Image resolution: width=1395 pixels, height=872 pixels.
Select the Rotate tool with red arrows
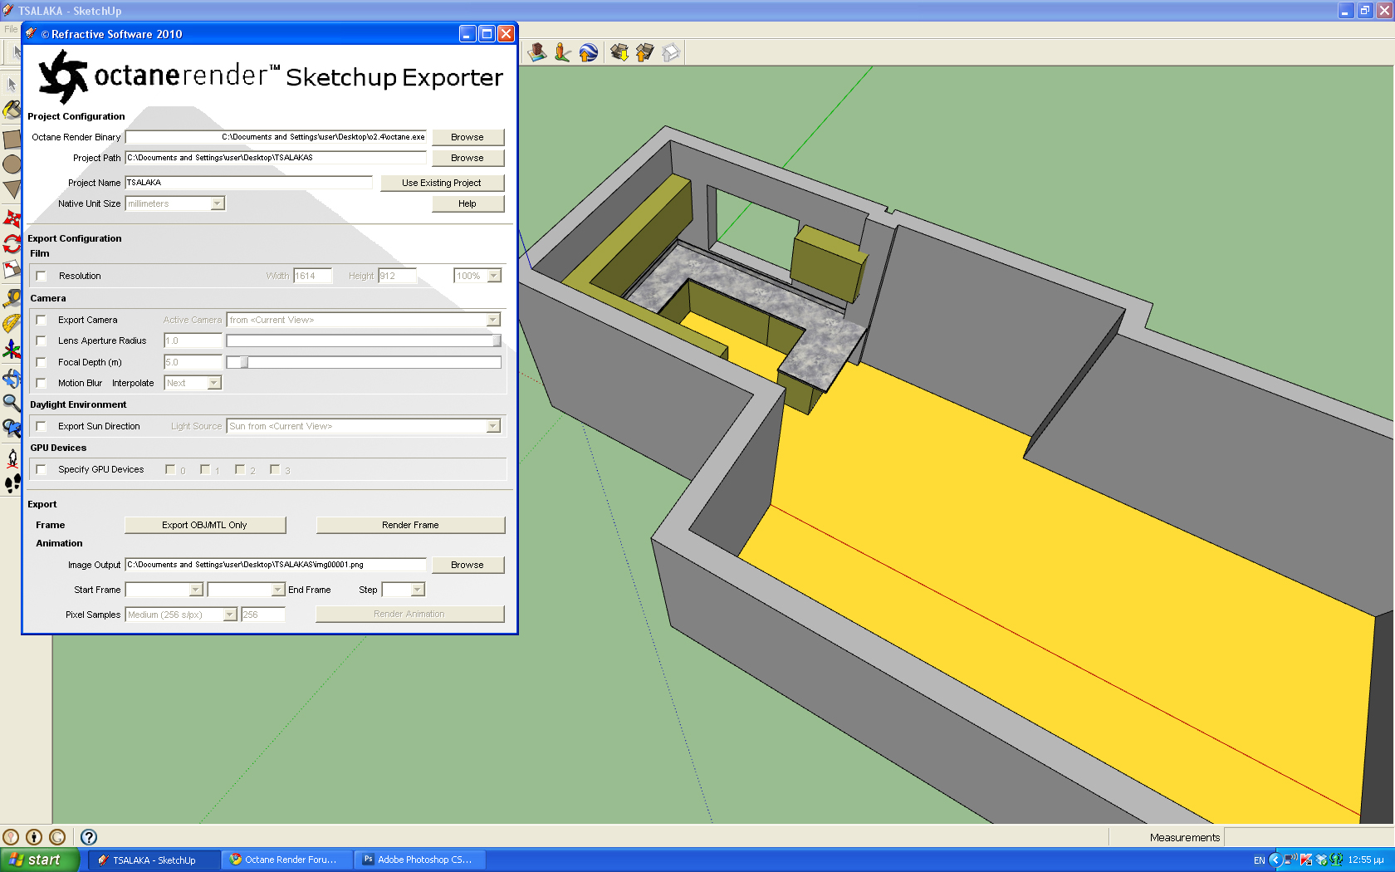11,244
